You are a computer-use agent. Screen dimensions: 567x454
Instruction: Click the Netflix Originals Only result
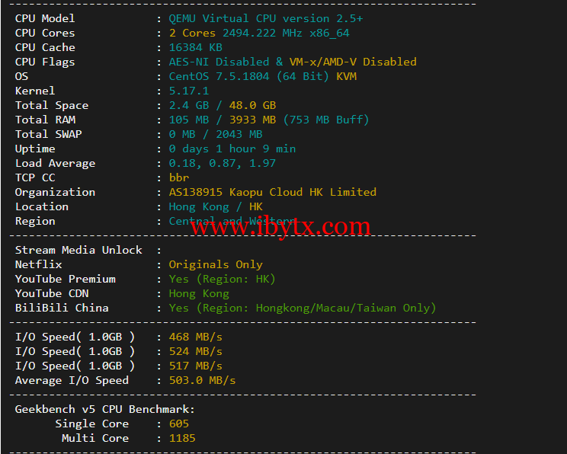pyautogui.click(x=216, y=264)
